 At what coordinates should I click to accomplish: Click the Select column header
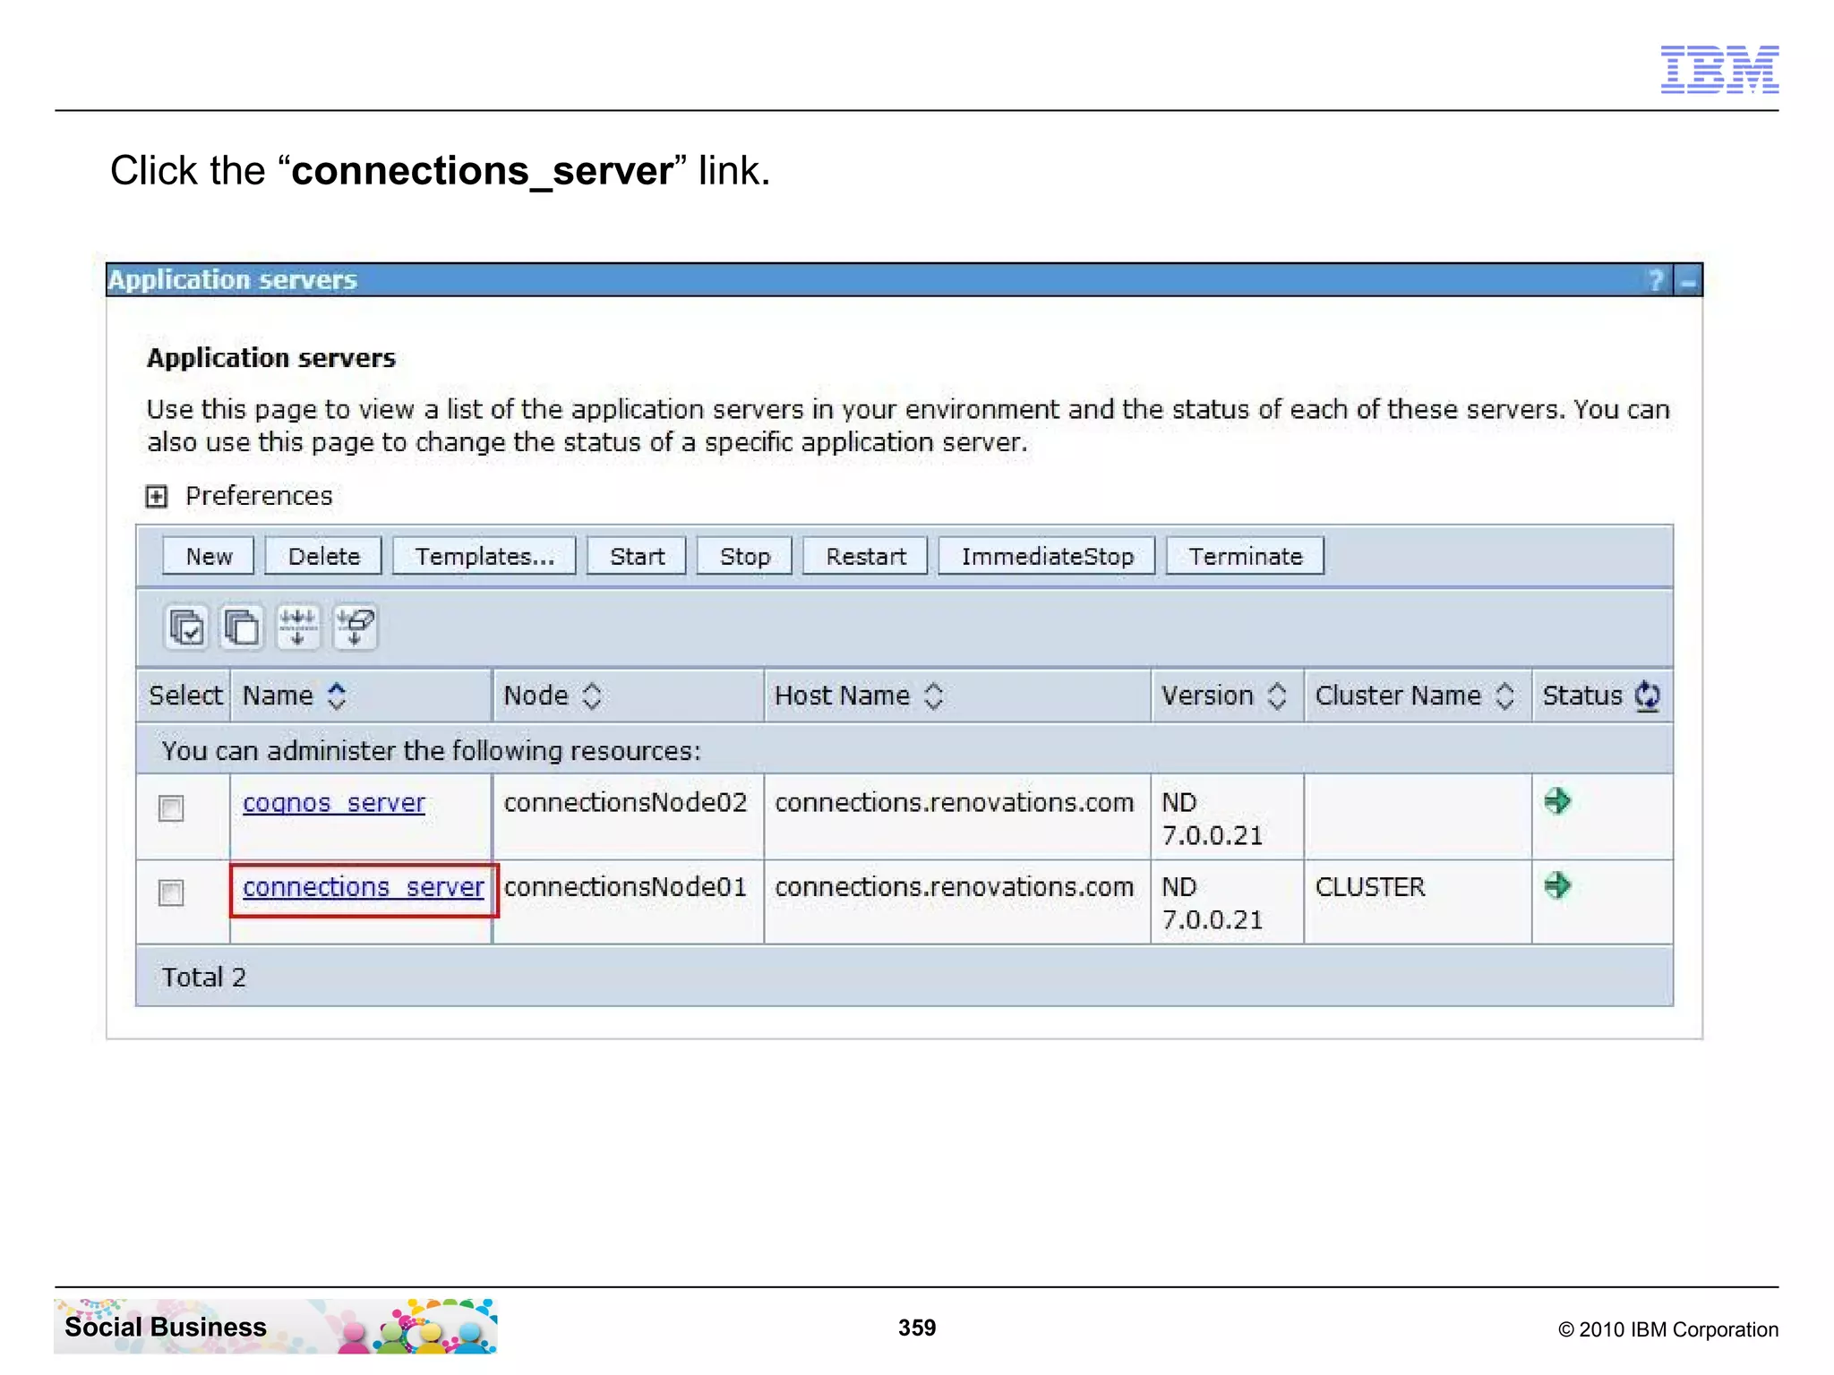[x=185, y=696]
